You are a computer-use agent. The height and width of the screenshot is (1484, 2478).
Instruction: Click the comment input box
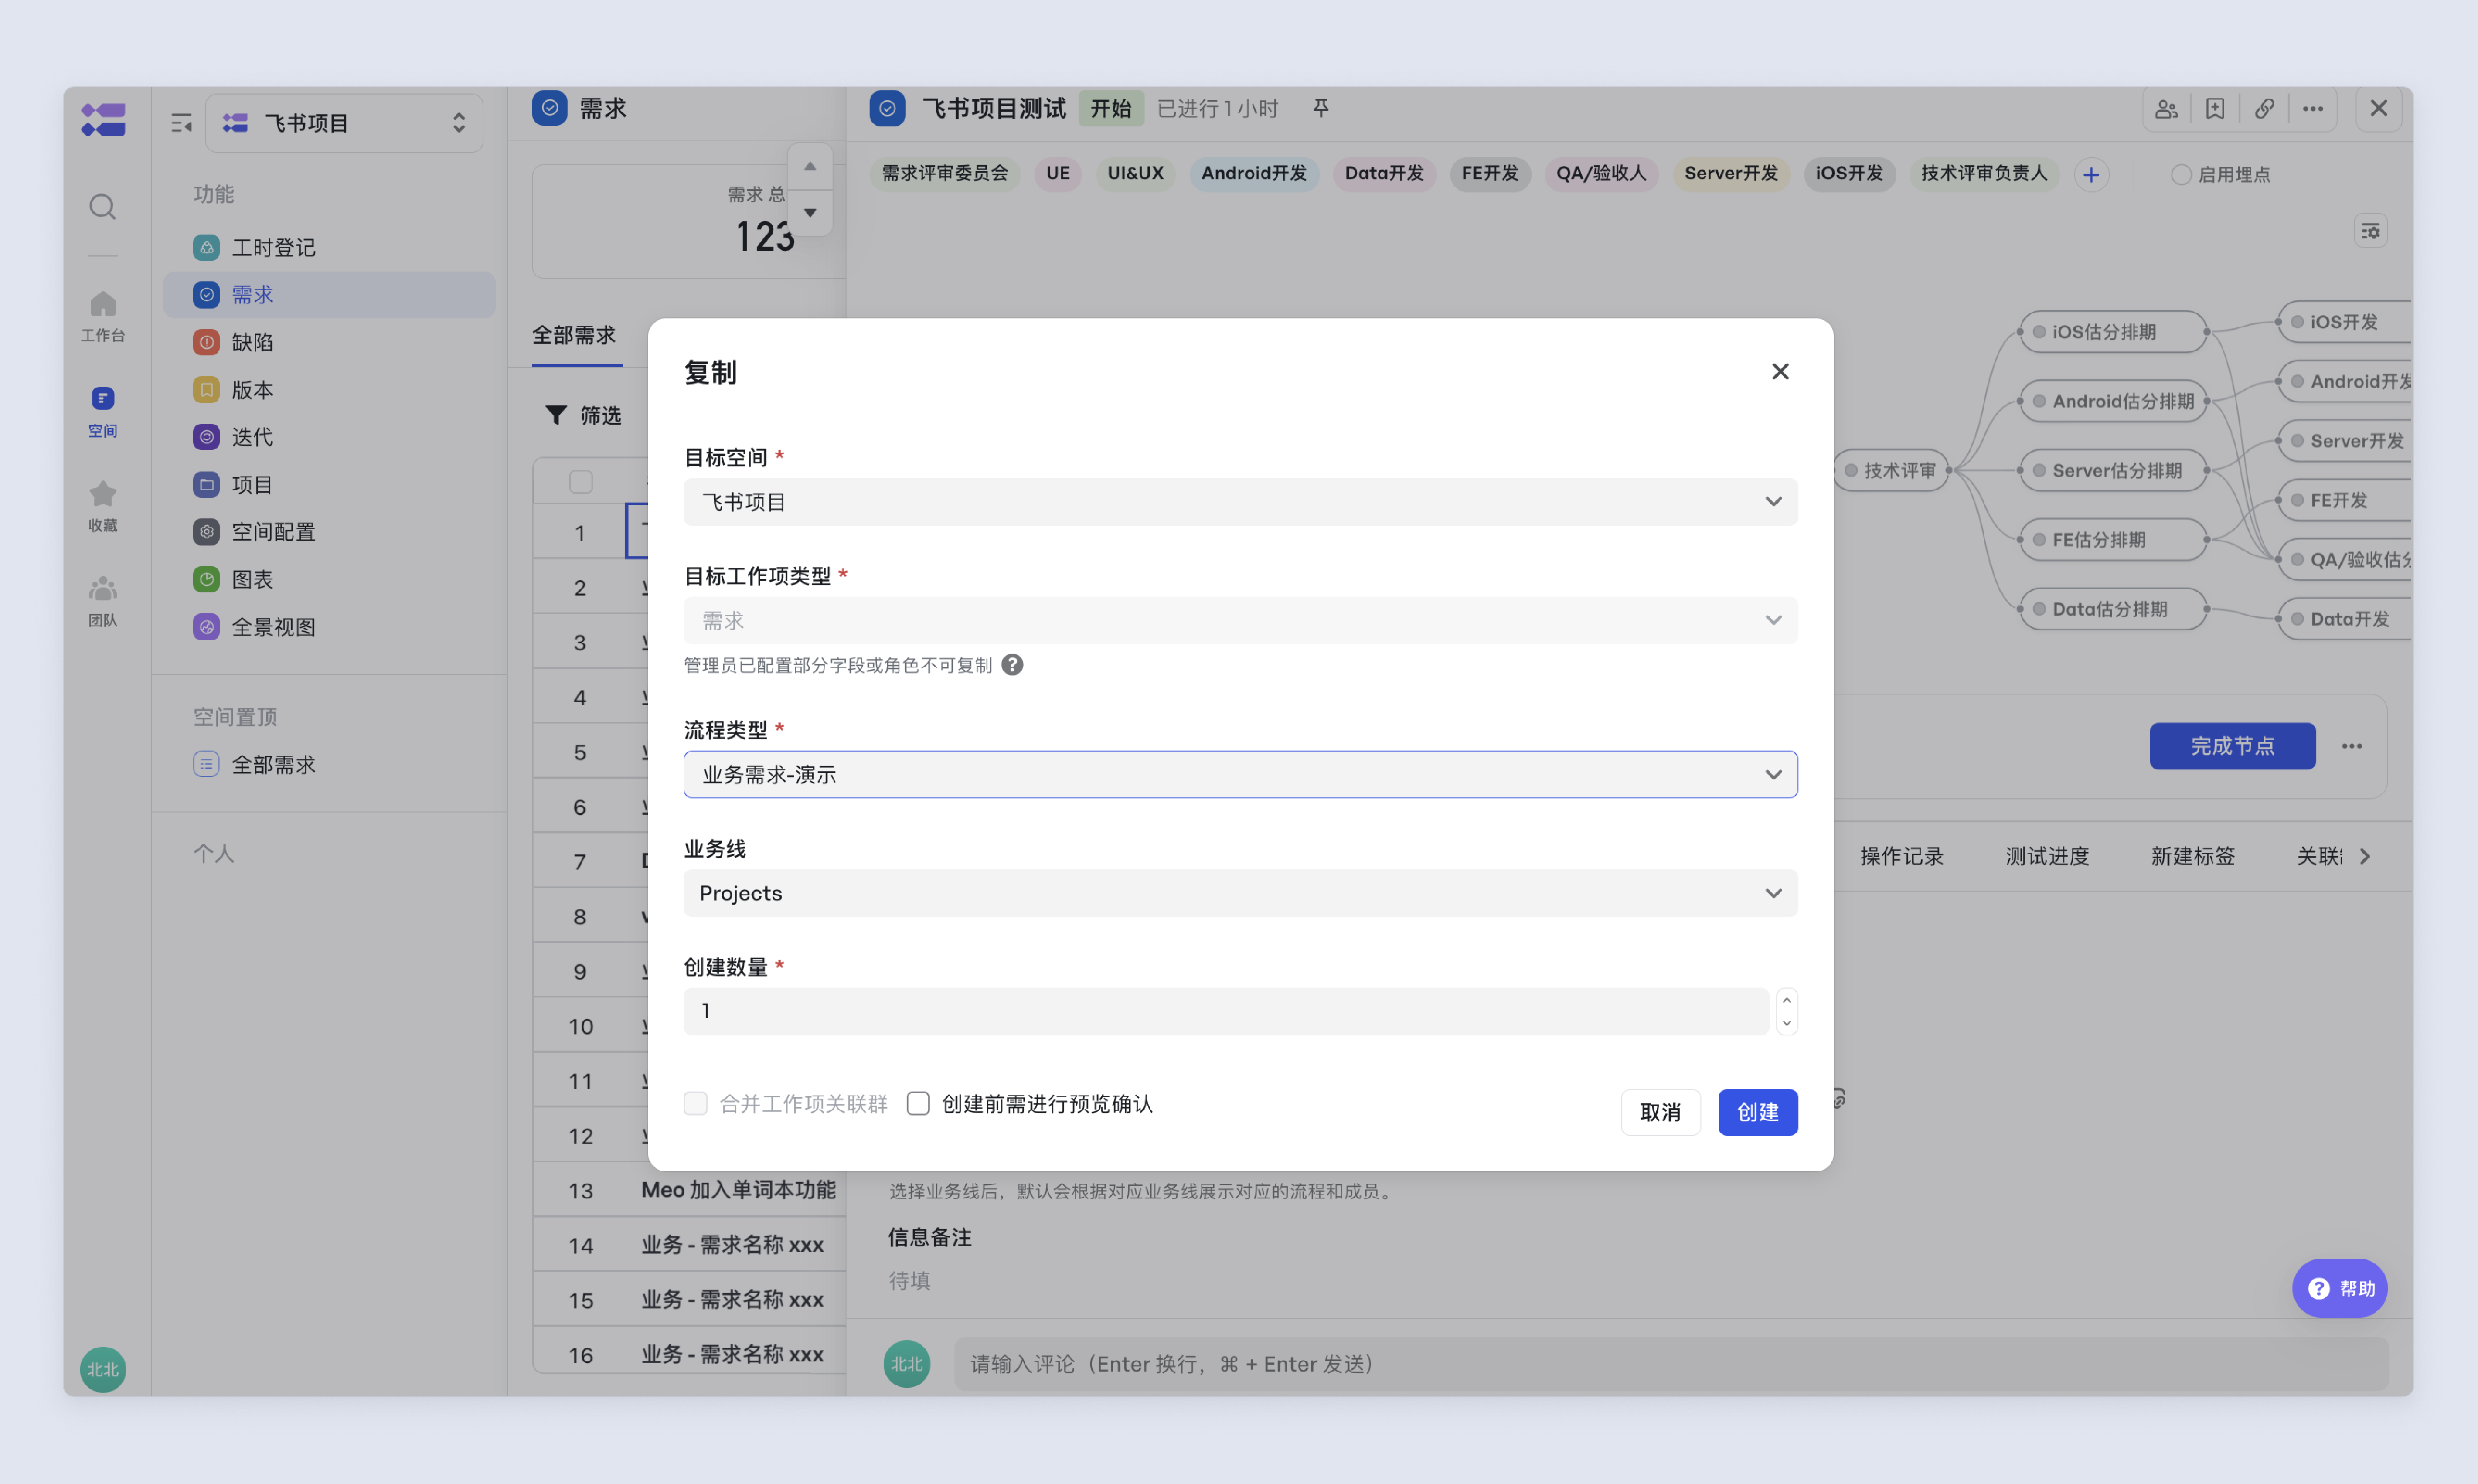pyautogui.click(x=1670, y=1364)
